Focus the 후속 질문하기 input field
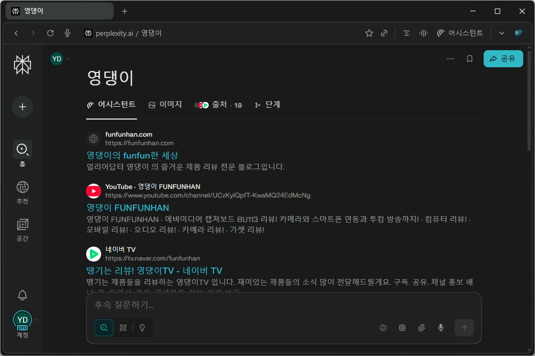Viewport: 535px width, 356px height. 283,305
